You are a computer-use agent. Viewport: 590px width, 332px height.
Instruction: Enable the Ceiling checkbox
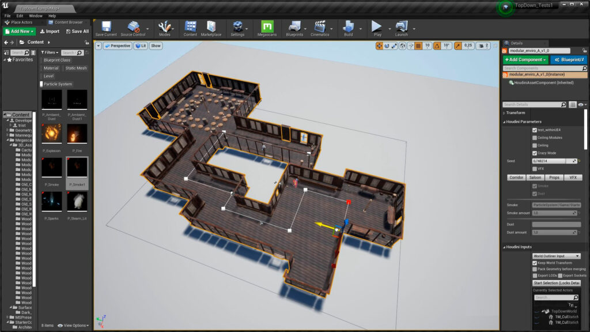[x=535, y=145]
